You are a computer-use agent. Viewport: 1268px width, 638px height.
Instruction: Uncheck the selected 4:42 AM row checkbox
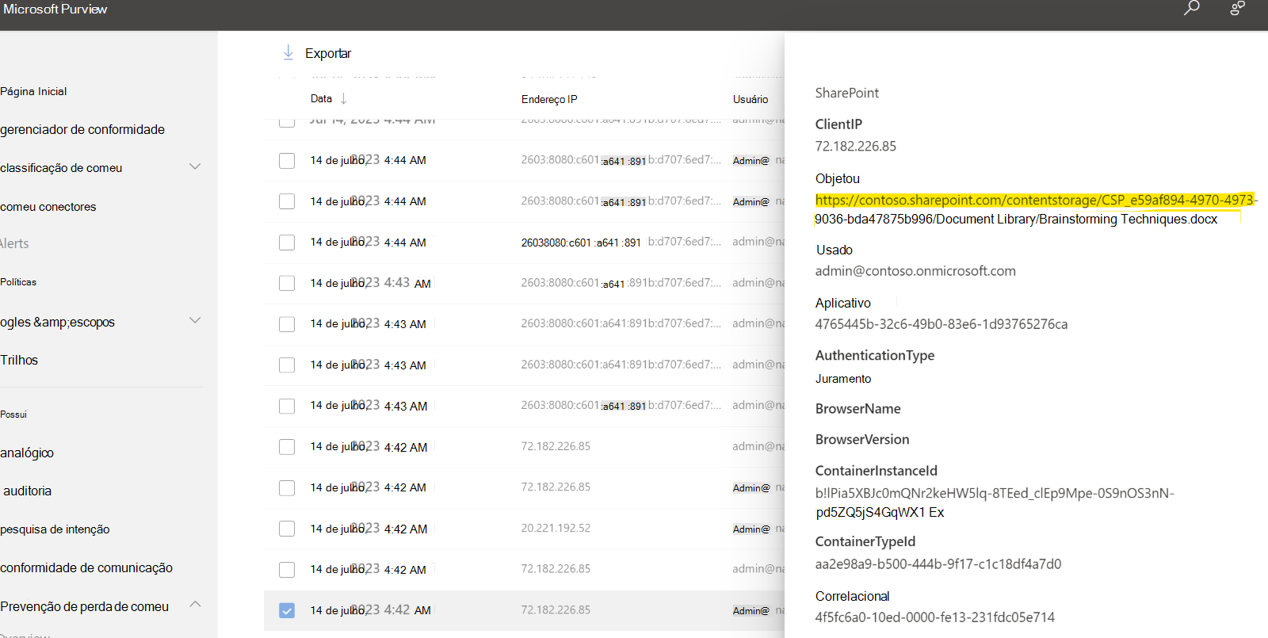[x=287, y=610]
